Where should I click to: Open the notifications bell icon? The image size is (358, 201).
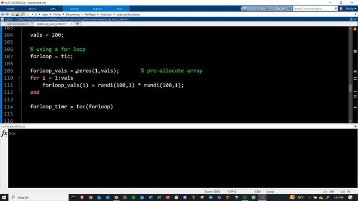click(x=341, y=8)
